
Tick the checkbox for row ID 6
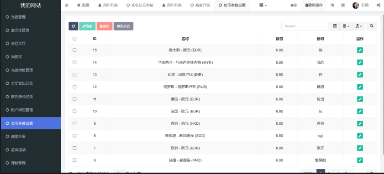tap(74, 160)
